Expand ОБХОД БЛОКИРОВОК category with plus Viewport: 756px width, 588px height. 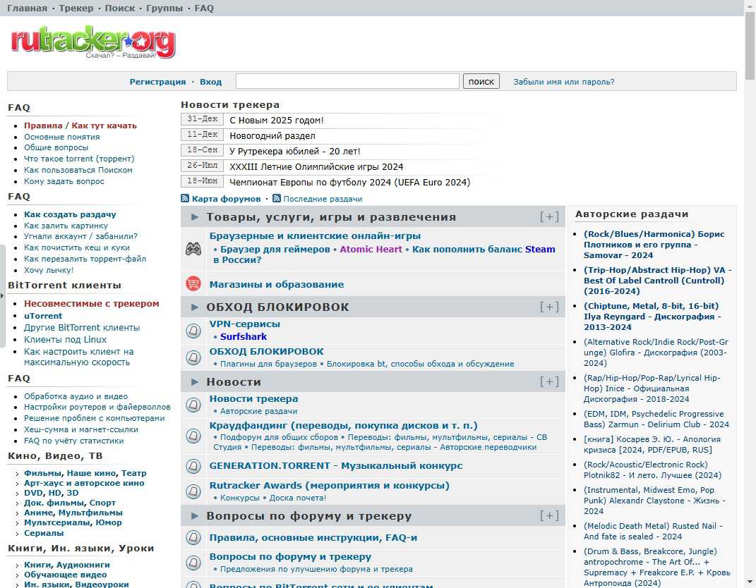coord(549,307)
